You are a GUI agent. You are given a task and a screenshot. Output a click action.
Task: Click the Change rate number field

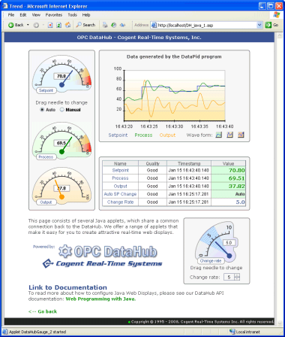pyautogui.click(x=229, y=277)
